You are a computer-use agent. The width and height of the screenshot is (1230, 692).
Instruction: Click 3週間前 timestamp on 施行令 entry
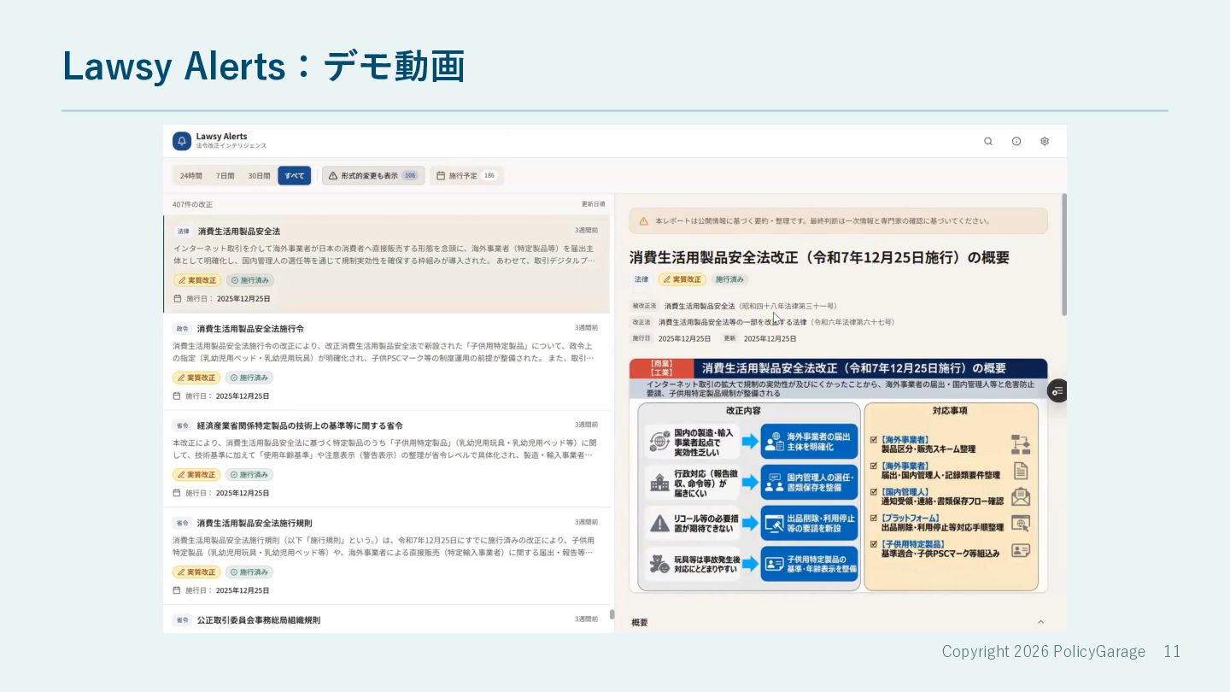click(586, 328)
